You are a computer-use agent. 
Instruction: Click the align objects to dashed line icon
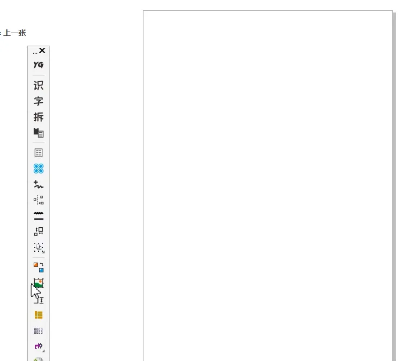tap(39, 200)
